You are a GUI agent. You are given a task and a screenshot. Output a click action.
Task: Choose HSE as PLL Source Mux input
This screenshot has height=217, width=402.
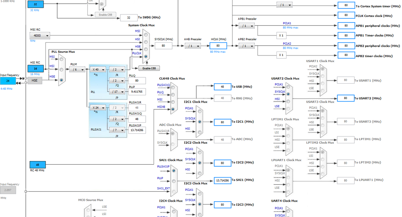click(61, 80)
